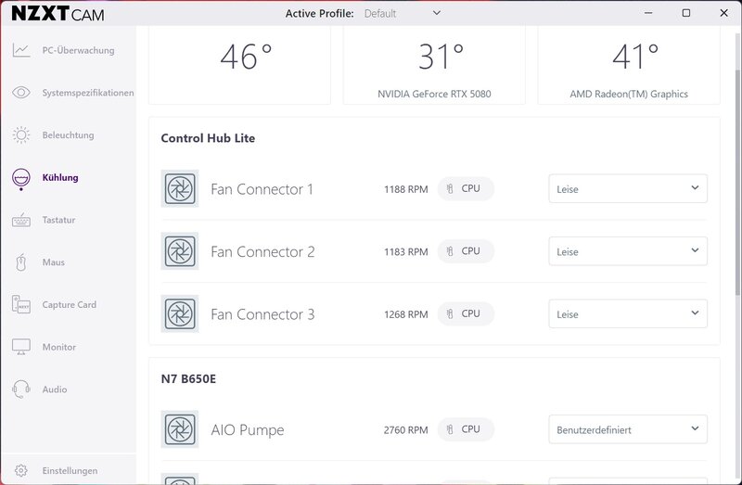Open the Audio label in sidebar
The height and width of the screenshot is (485, 742).
(x=55, y=389)
